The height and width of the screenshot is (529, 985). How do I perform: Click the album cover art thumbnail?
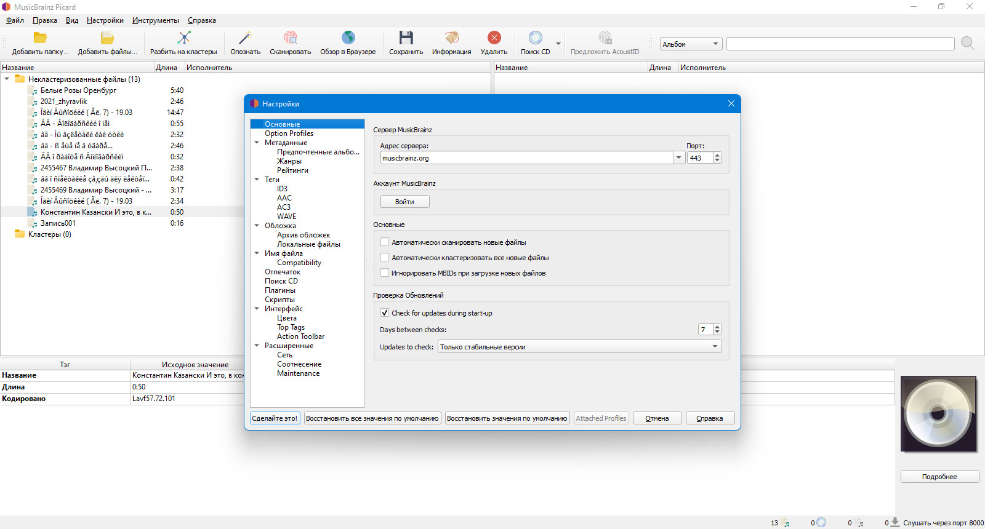click(938, 414)
